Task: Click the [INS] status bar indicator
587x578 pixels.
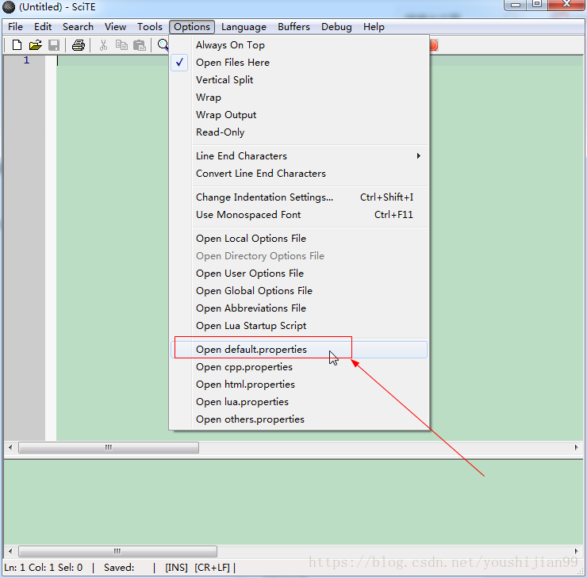Action: (x=176, y=568)
